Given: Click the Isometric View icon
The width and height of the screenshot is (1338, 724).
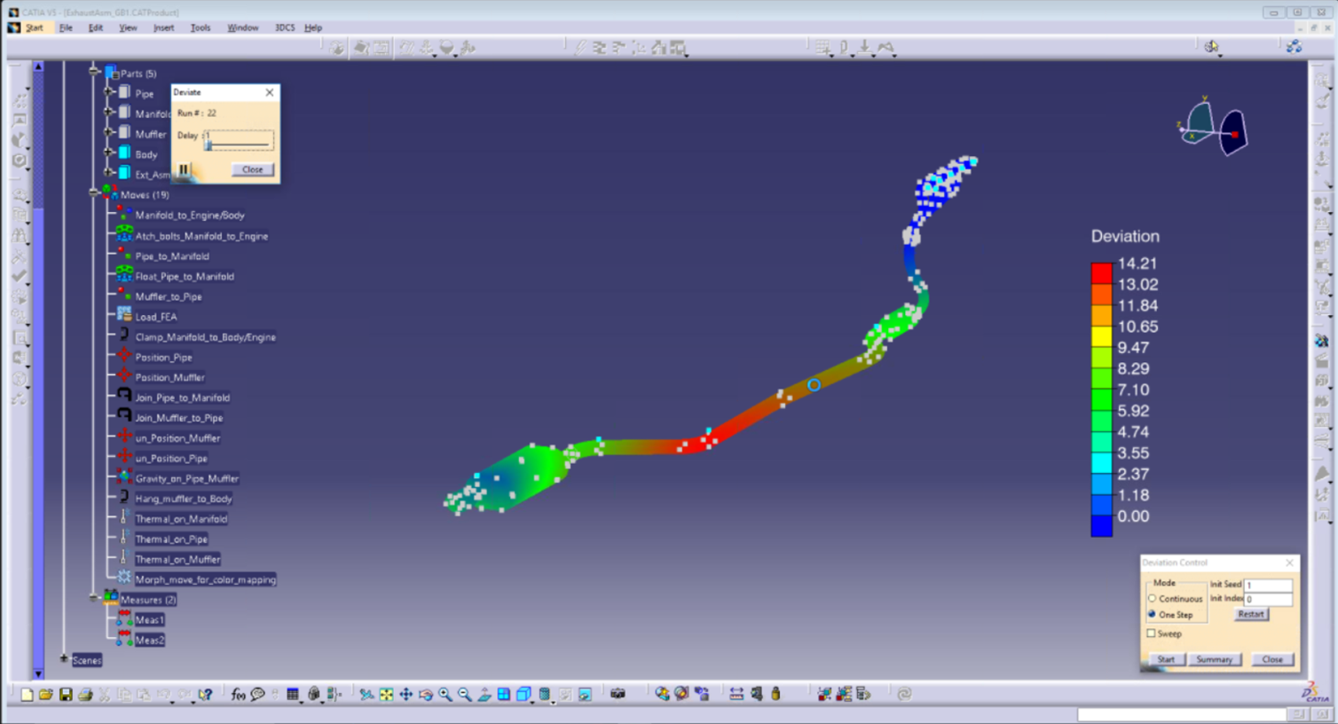Looking at the screenshot, I should [x=523, y=695].
